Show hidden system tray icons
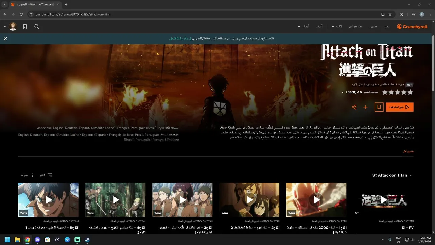This screenshot has width=435, height=245. [383, 240]
